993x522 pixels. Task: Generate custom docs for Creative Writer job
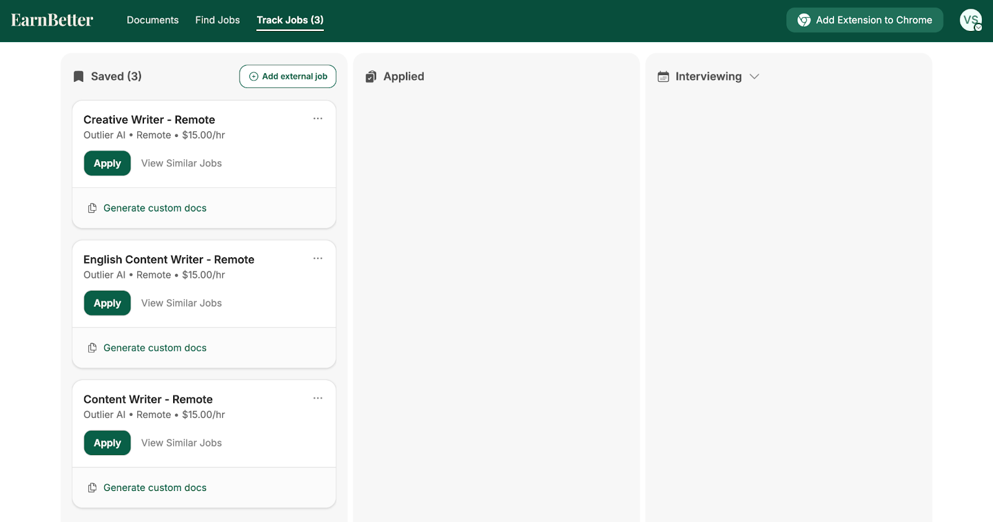coord(155,208)
